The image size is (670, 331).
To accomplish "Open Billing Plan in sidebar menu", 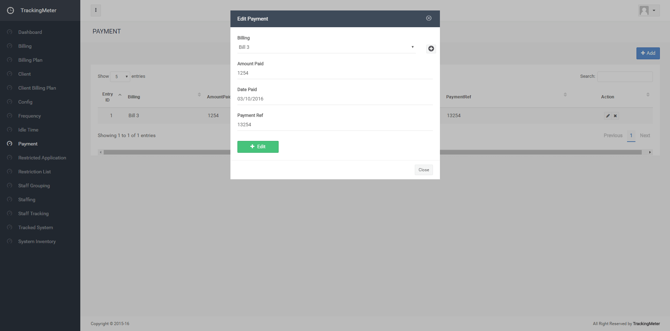I will [30, 60].
